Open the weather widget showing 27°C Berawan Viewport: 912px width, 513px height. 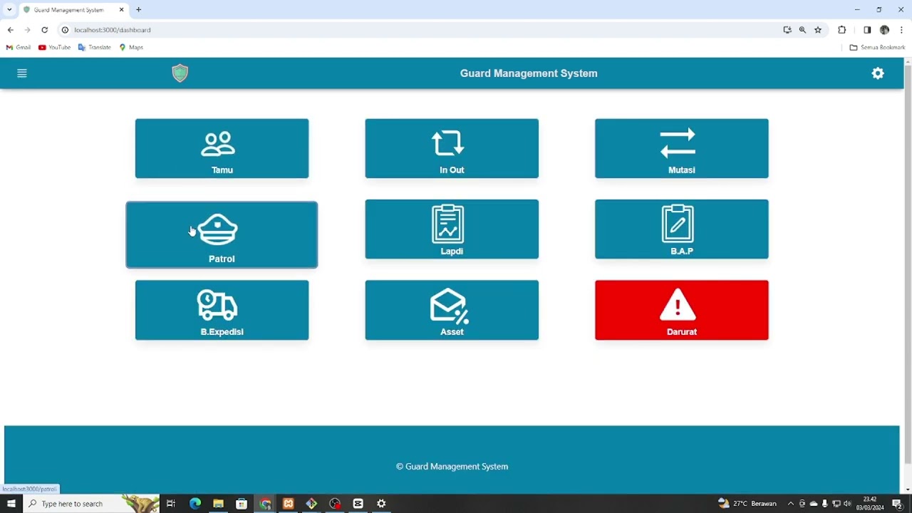pyautogui.click(x=747, y=504)
